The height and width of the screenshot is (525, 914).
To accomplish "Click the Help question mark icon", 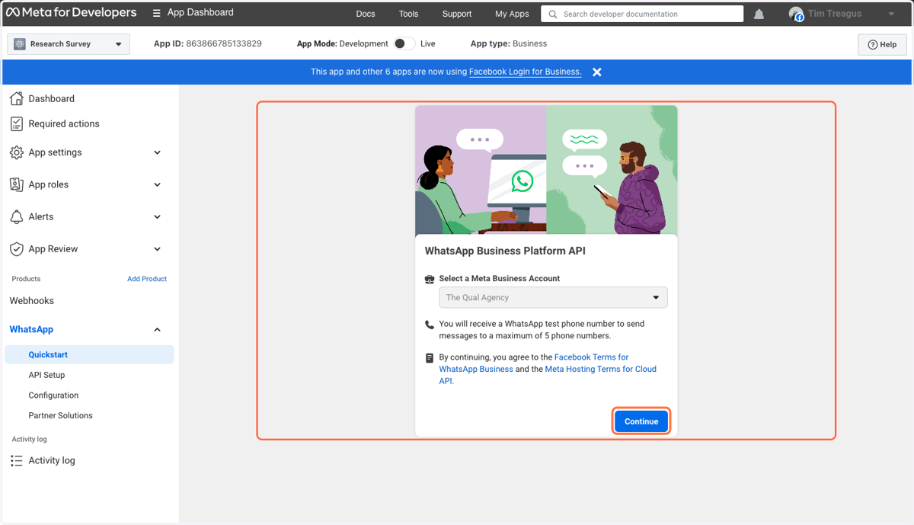I will 873,44.
